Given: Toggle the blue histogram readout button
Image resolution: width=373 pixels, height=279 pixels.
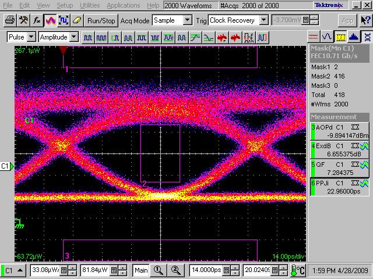Looking at the screenshot, I should pyautogui.click(x=354, y=37).
